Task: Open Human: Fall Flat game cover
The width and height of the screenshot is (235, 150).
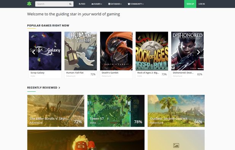Action: click(x=81, y=51)
